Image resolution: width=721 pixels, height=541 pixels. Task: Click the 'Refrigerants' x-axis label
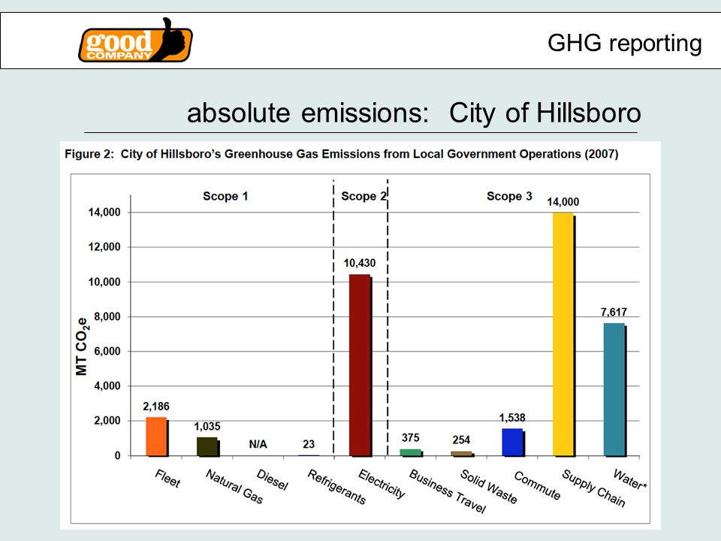coord(336,487)
